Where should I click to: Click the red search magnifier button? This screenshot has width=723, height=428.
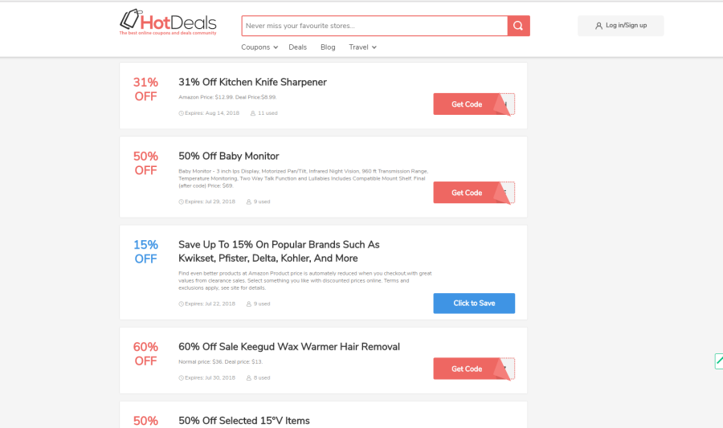tap(518, 26)
